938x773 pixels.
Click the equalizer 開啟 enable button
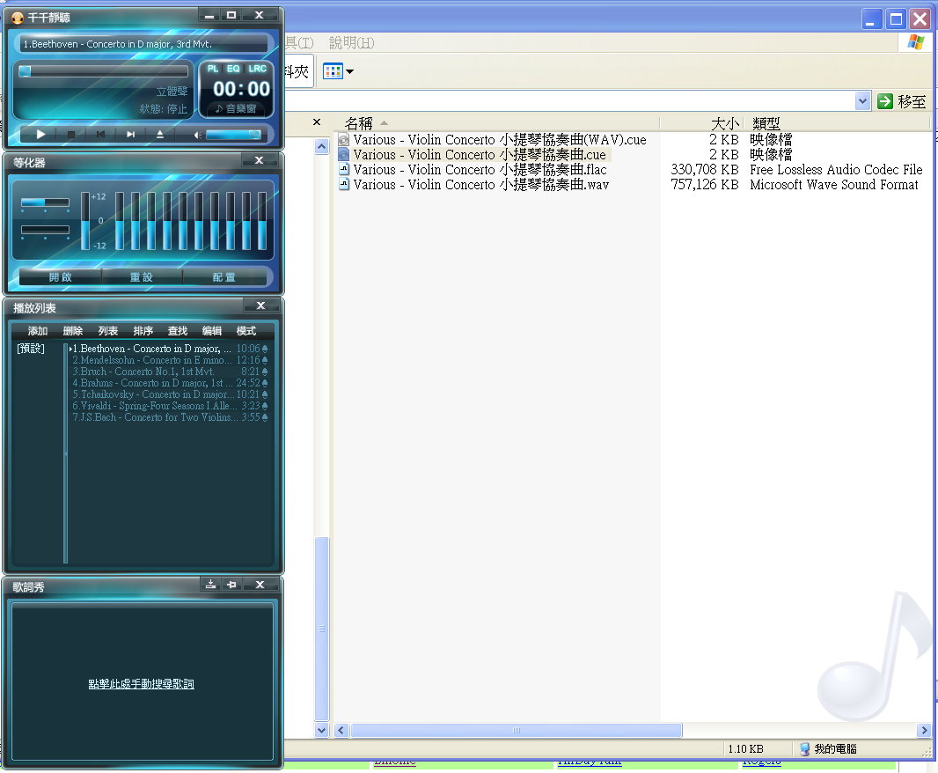[60, 276]
